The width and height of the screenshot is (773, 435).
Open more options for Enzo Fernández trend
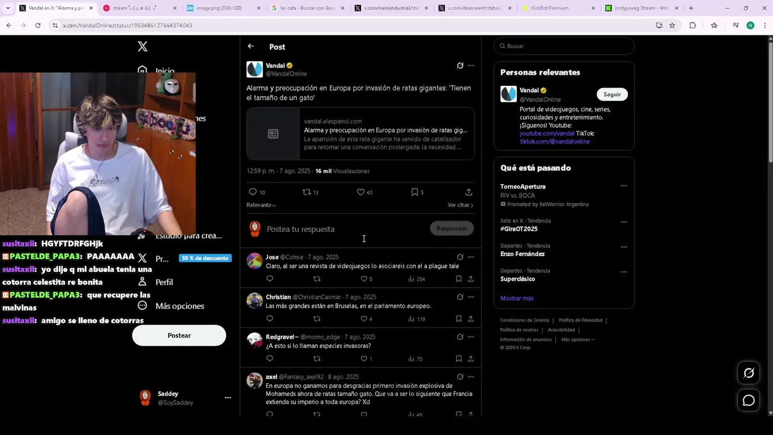click(624, 246)
